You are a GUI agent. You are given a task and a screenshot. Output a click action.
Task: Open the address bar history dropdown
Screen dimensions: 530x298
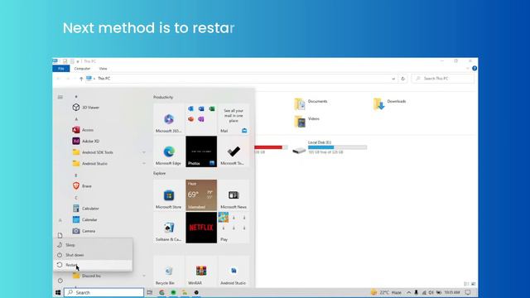coord(393,79)
